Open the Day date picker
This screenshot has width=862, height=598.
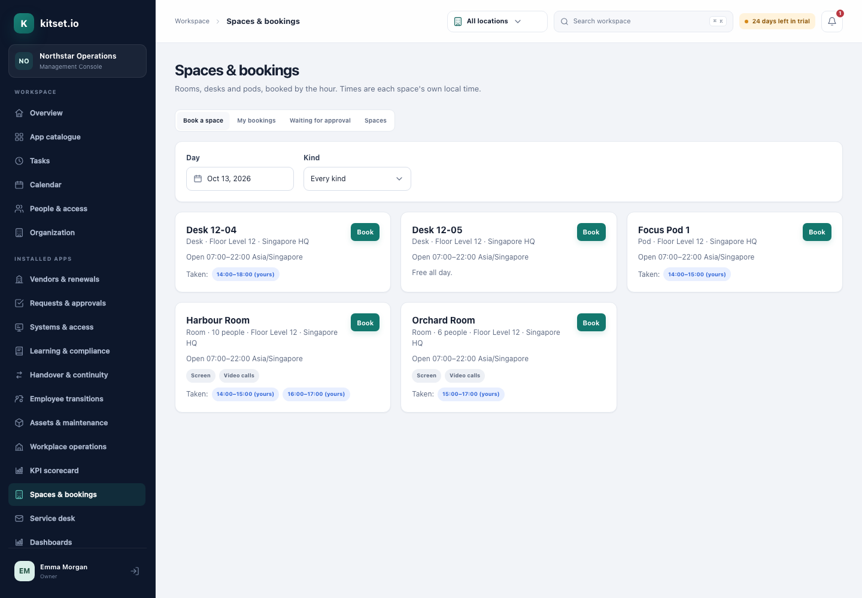(240, 179)
